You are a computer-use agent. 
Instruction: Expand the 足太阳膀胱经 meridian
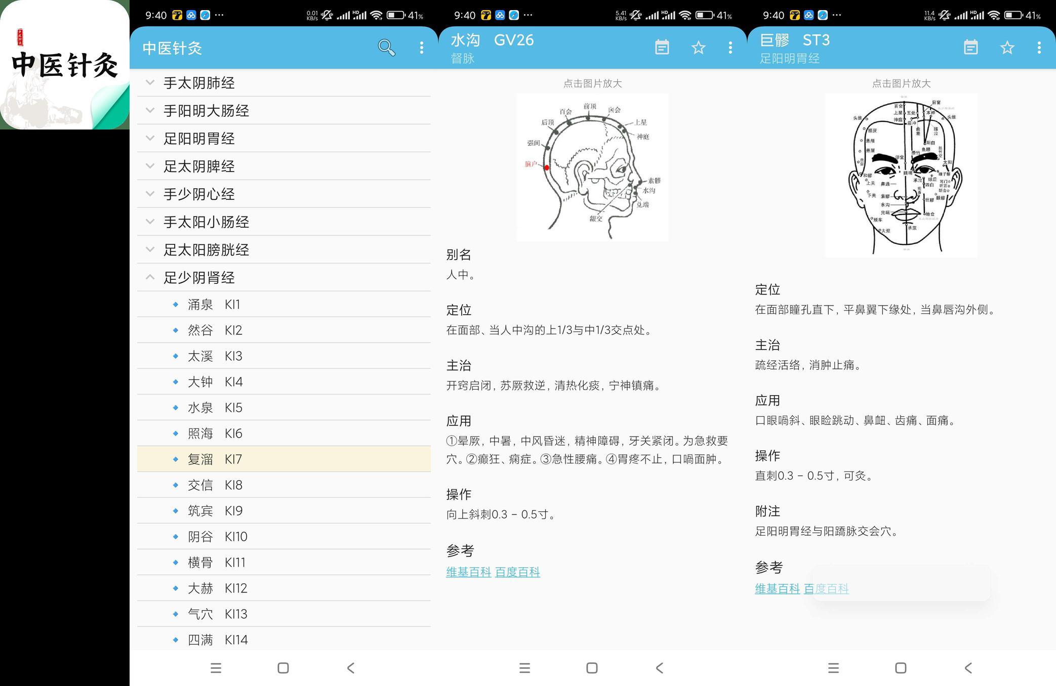coord(284,250)
